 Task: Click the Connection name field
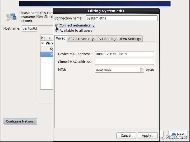pyautogui.click(x=122, y=18)
